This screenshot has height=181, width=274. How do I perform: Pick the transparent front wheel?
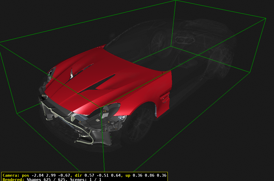[x=139, y=125]
